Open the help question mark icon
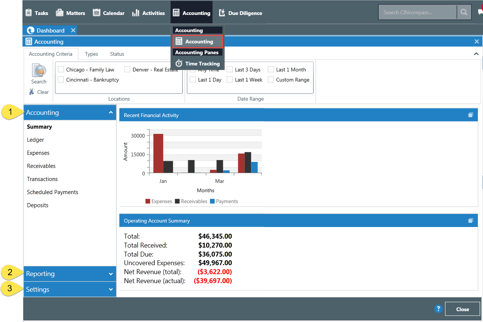Image resolution: width=483 pixels, height=322 pixels. tap(438, 309)
